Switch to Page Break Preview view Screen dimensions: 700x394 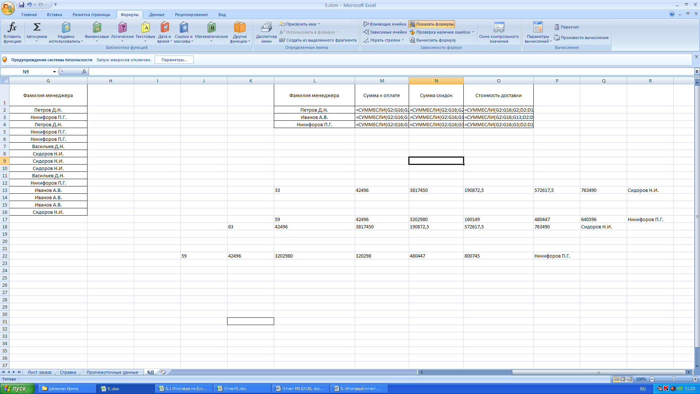[630, 379]
